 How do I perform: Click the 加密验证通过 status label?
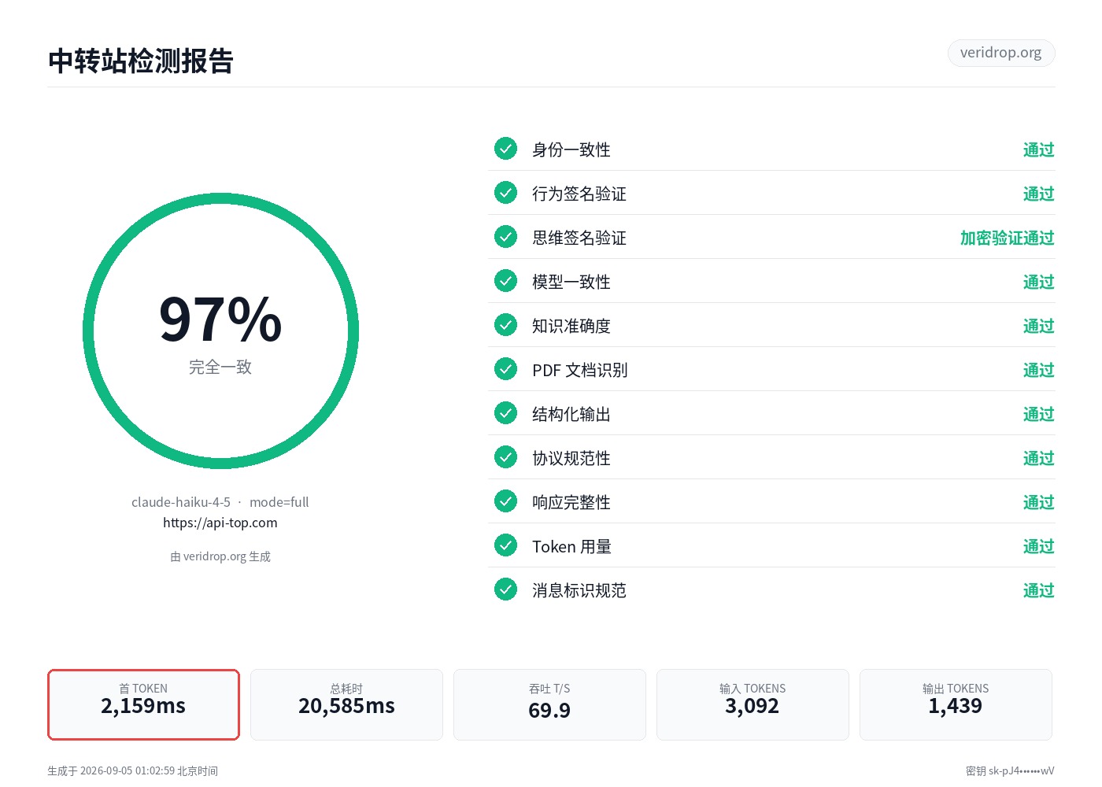(x=1007, y=238)
